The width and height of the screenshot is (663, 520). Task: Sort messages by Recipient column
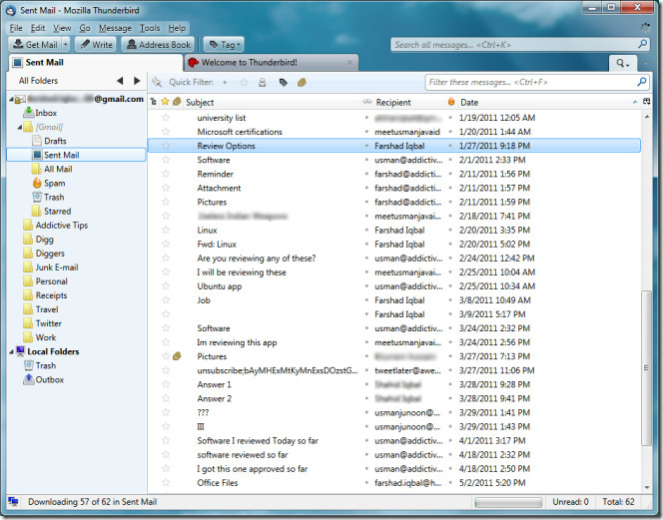(408, 103)
